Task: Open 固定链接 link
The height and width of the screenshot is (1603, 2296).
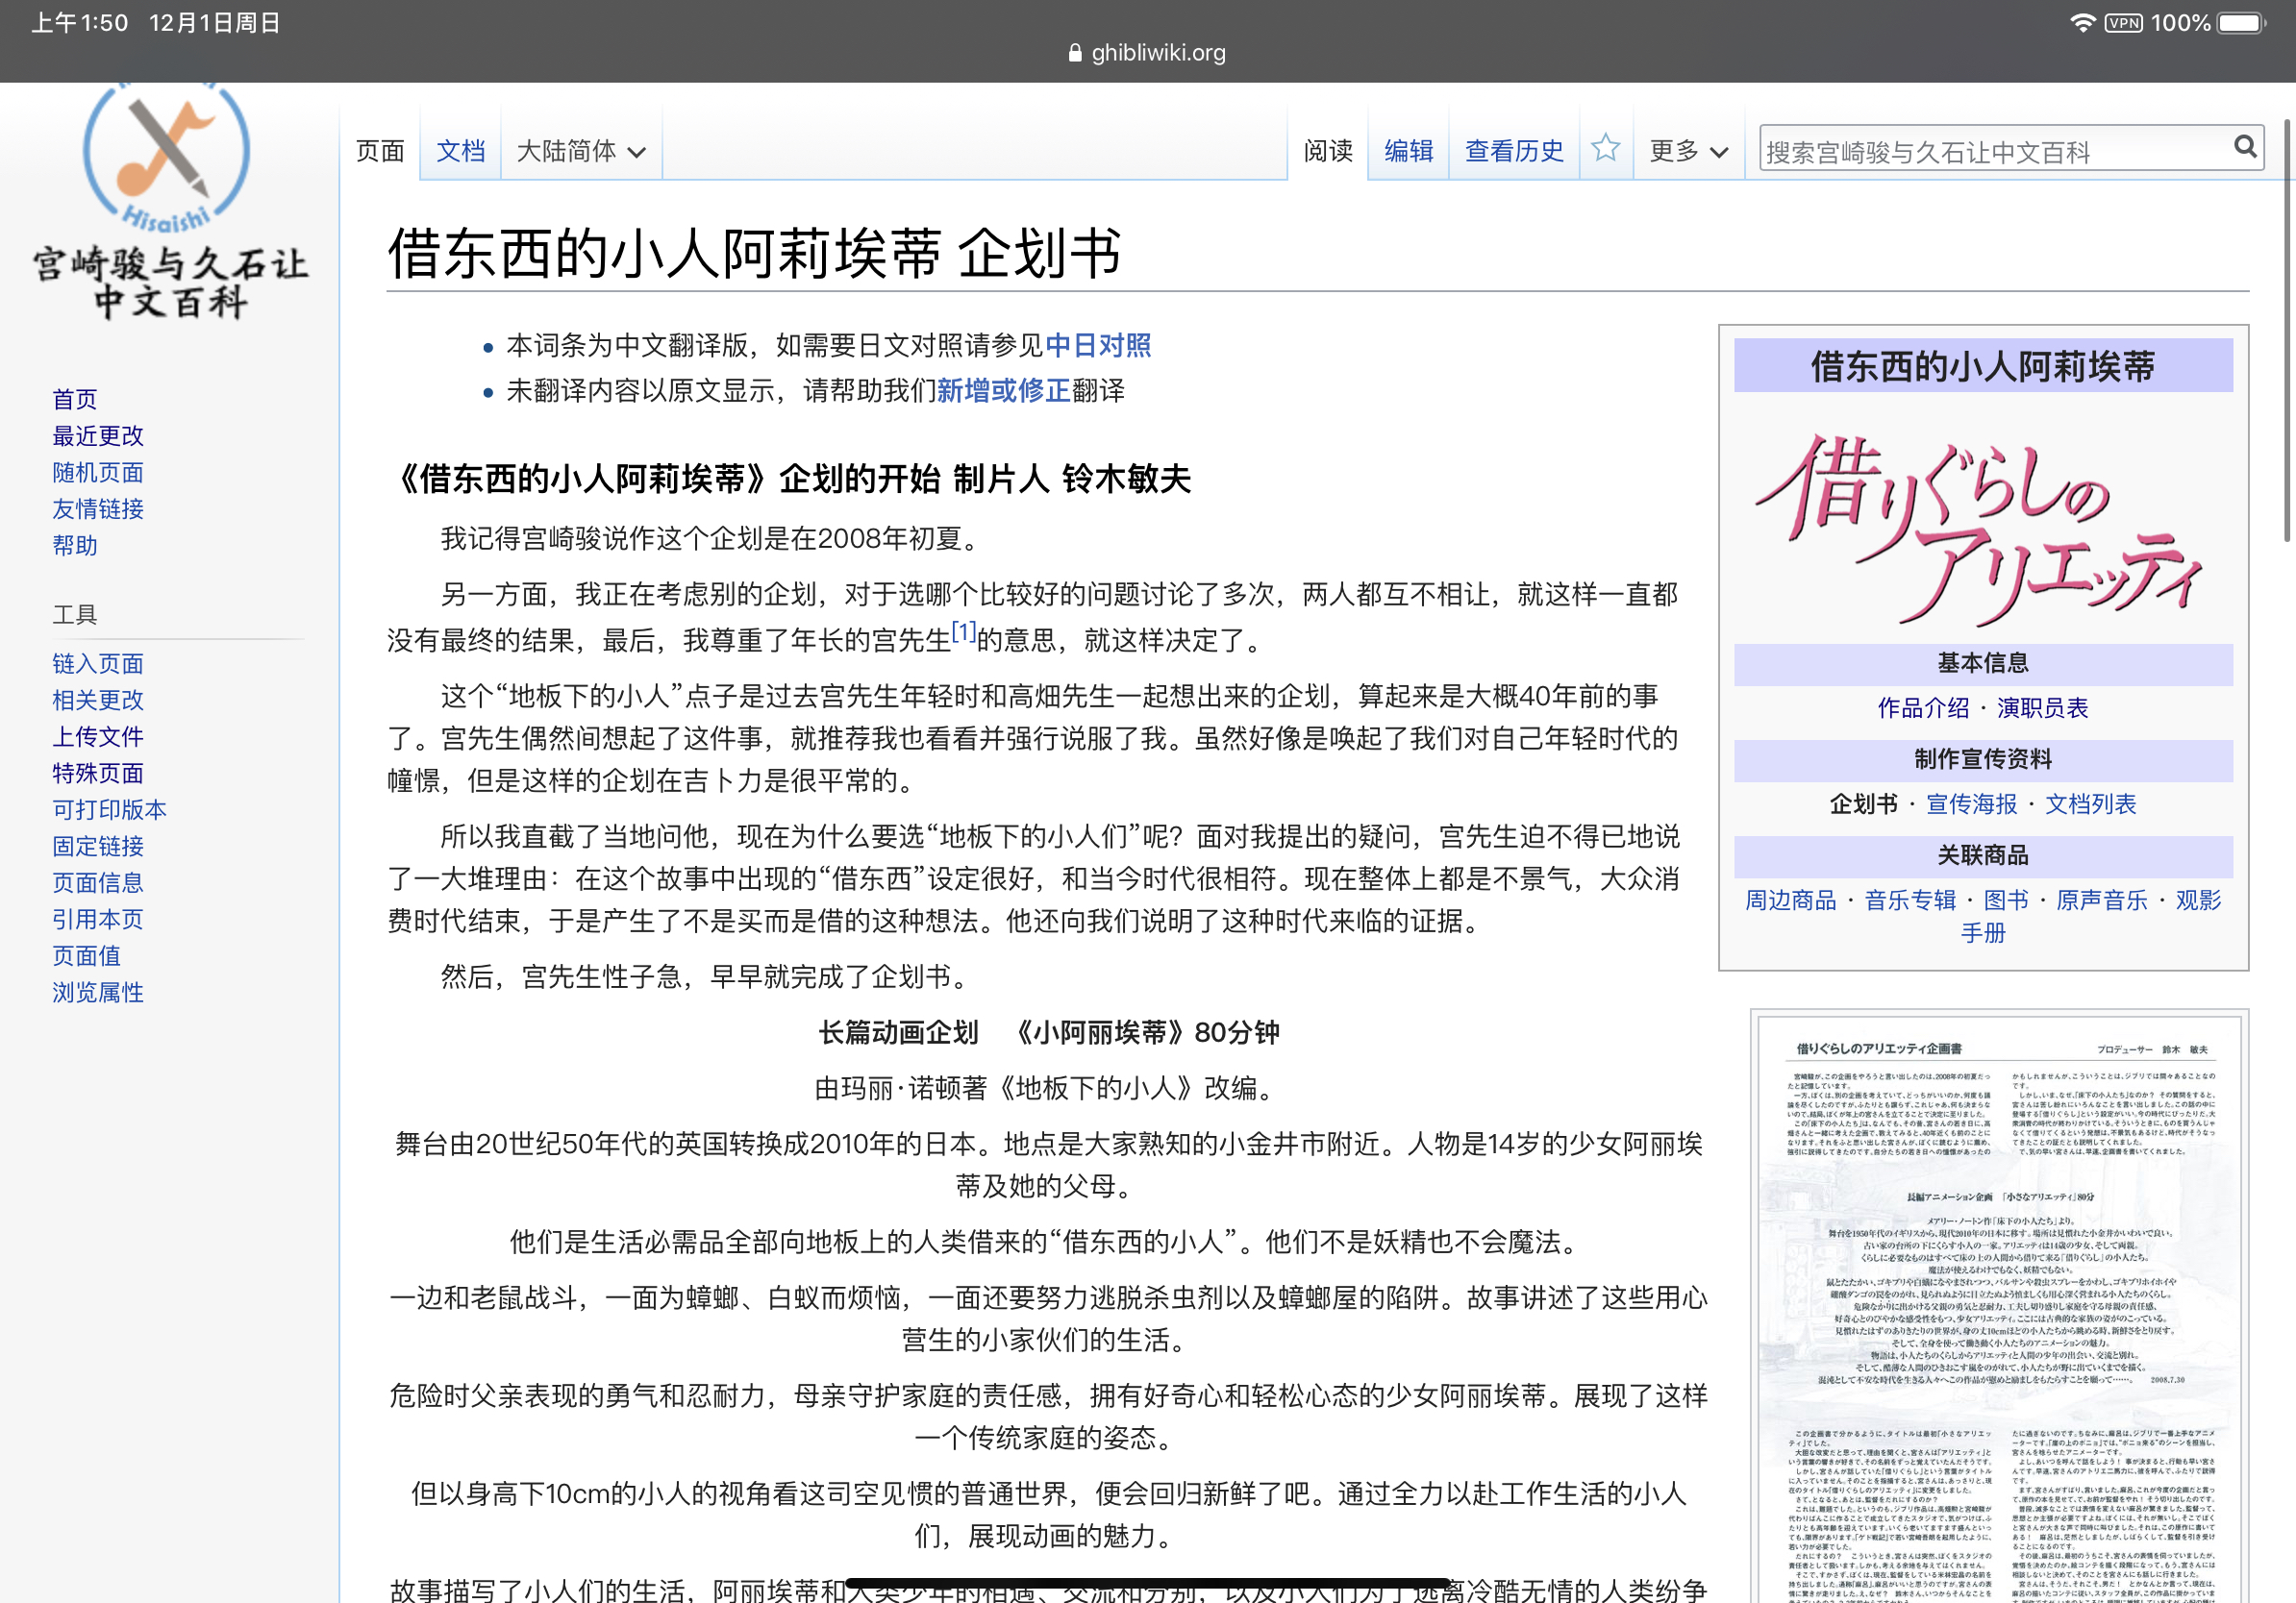Action: (x=98, y=847)
